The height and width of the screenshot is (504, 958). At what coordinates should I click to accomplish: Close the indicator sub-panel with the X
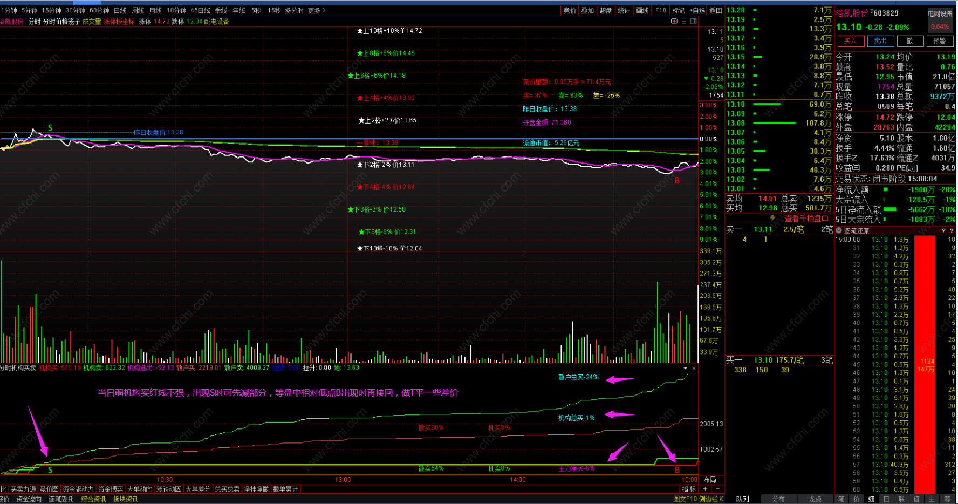pyautogui.click(x=694, y=368)
